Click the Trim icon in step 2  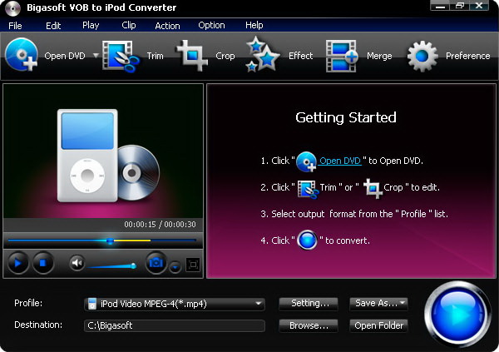(x=308, y=189)
